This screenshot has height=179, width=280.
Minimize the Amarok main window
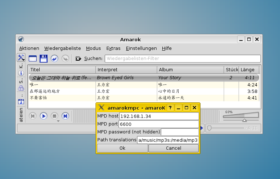pos(241,39)
